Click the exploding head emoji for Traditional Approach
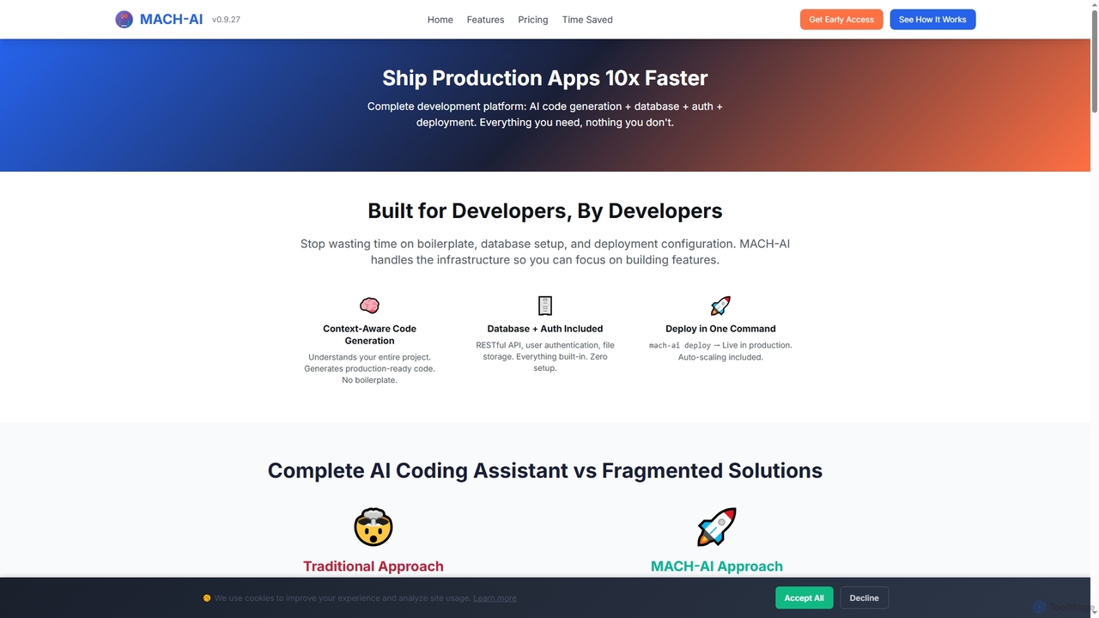This screenshot has width=1099, height=618. [x=373, y=527]
